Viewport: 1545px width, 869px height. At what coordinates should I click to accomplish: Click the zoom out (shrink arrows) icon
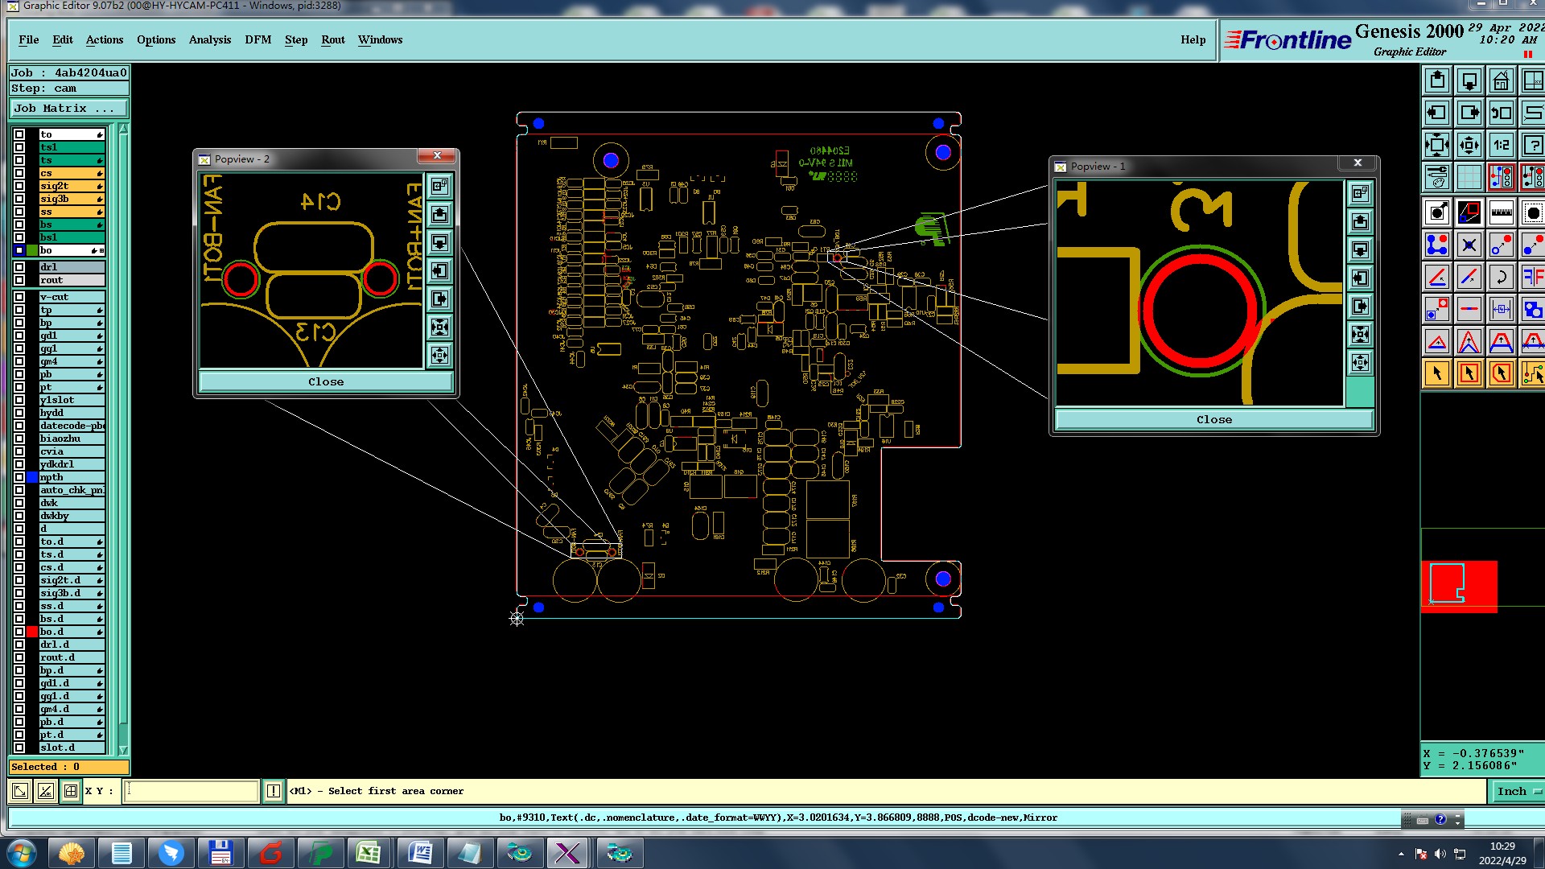(x=1469, y=145)
